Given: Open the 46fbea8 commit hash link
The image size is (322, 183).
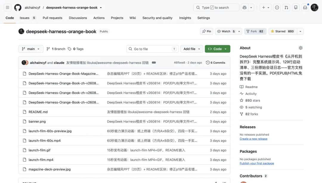Looking at the screenshot, I should [179, 62].
